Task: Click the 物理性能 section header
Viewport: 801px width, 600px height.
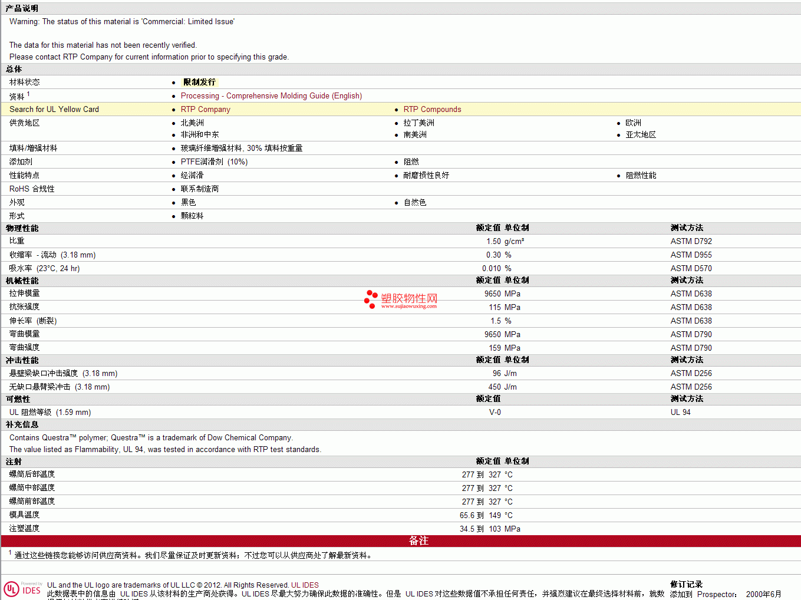Action: [22, 228]
